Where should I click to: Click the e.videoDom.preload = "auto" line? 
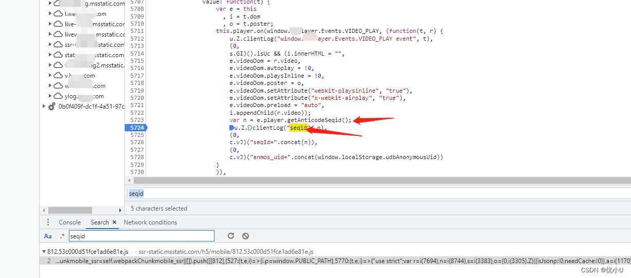coord(277,105)
